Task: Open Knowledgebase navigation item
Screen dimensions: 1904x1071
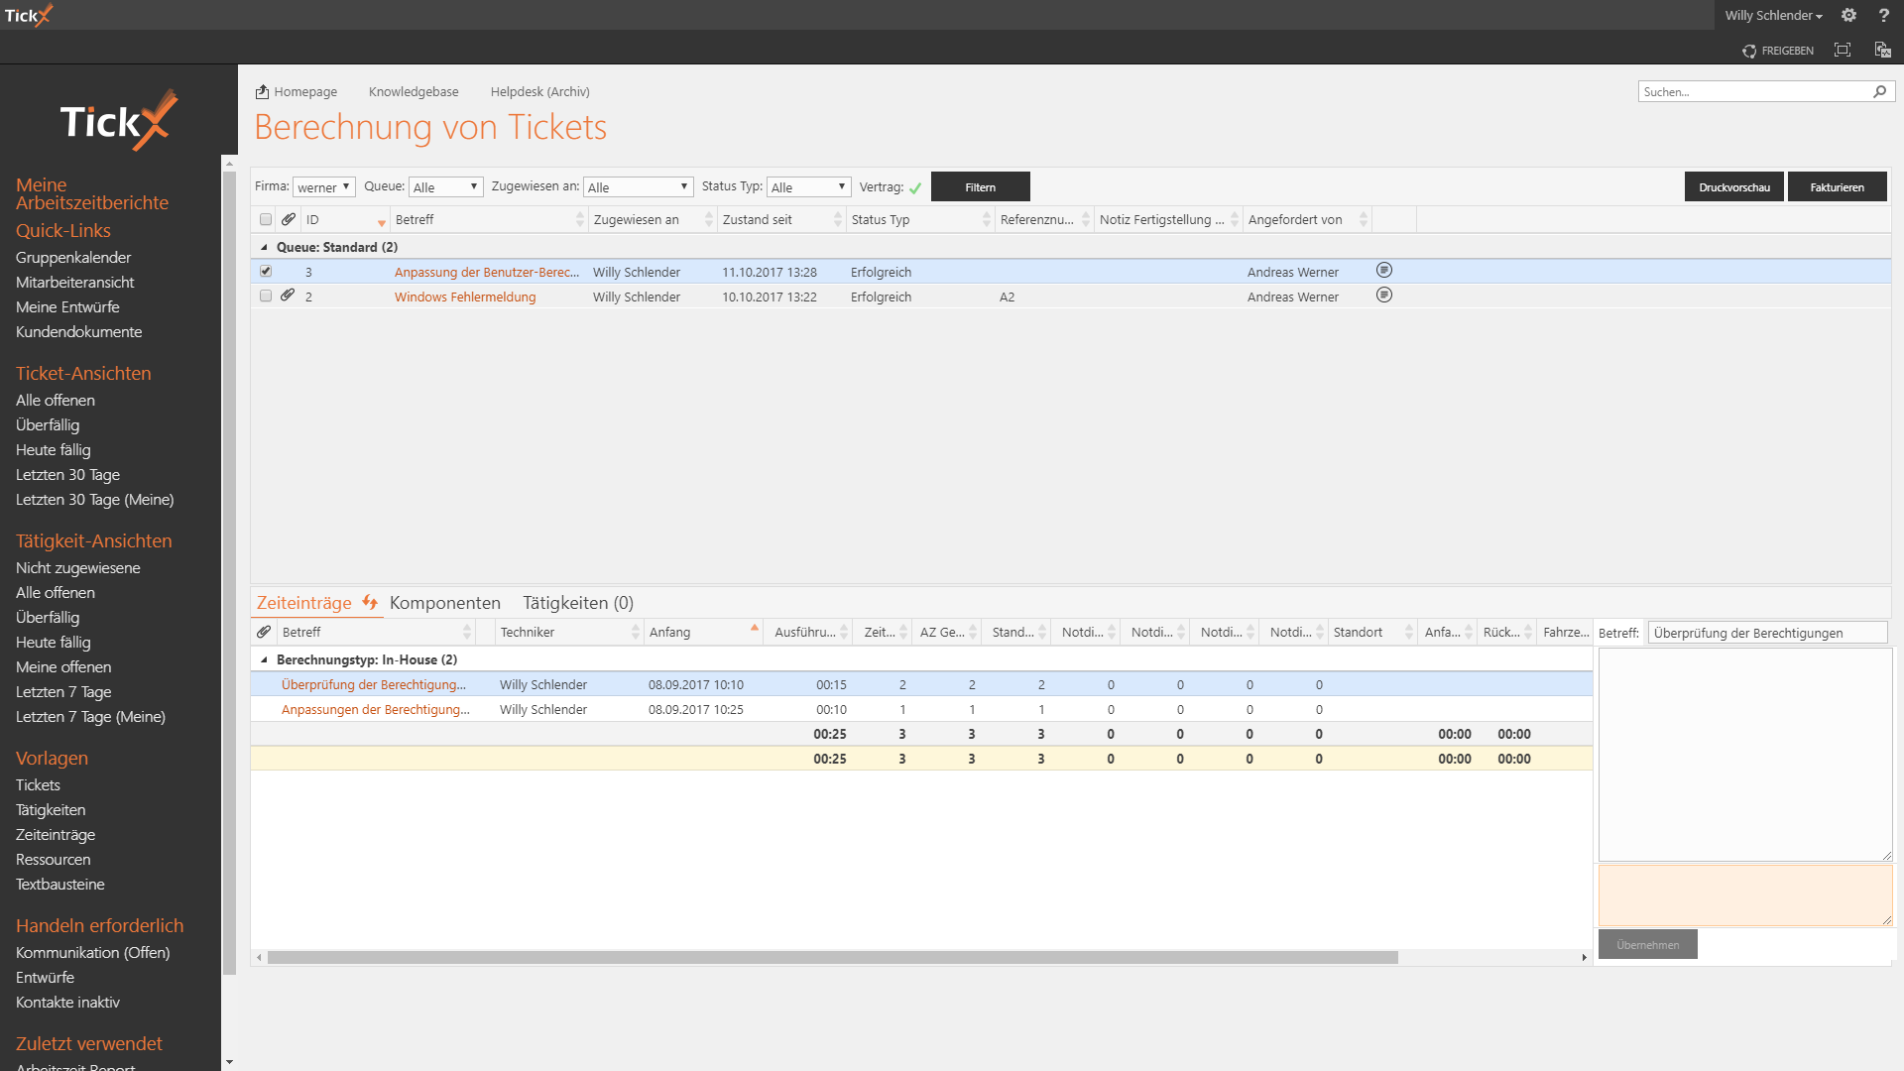Action: [414, 91]
